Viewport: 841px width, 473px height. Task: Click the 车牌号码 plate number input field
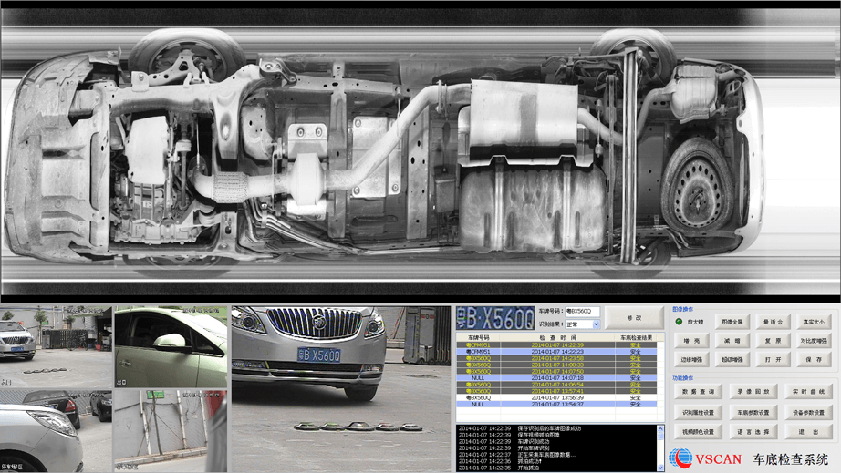coord(582,312)
